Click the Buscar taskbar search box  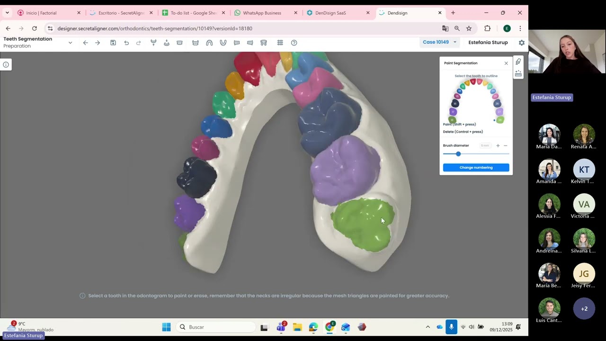click(216, 327)
